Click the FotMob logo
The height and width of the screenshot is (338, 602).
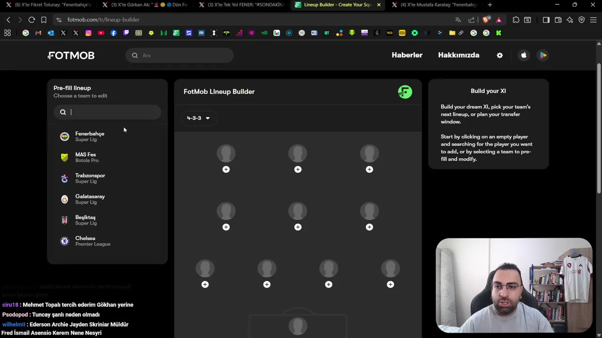click(x=71, y=55)
